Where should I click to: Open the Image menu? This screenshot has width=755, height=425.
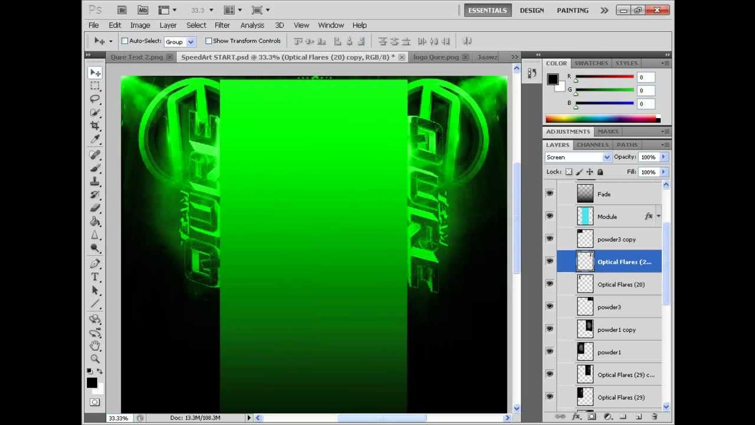pyautogui.click(x=140, y=25)
